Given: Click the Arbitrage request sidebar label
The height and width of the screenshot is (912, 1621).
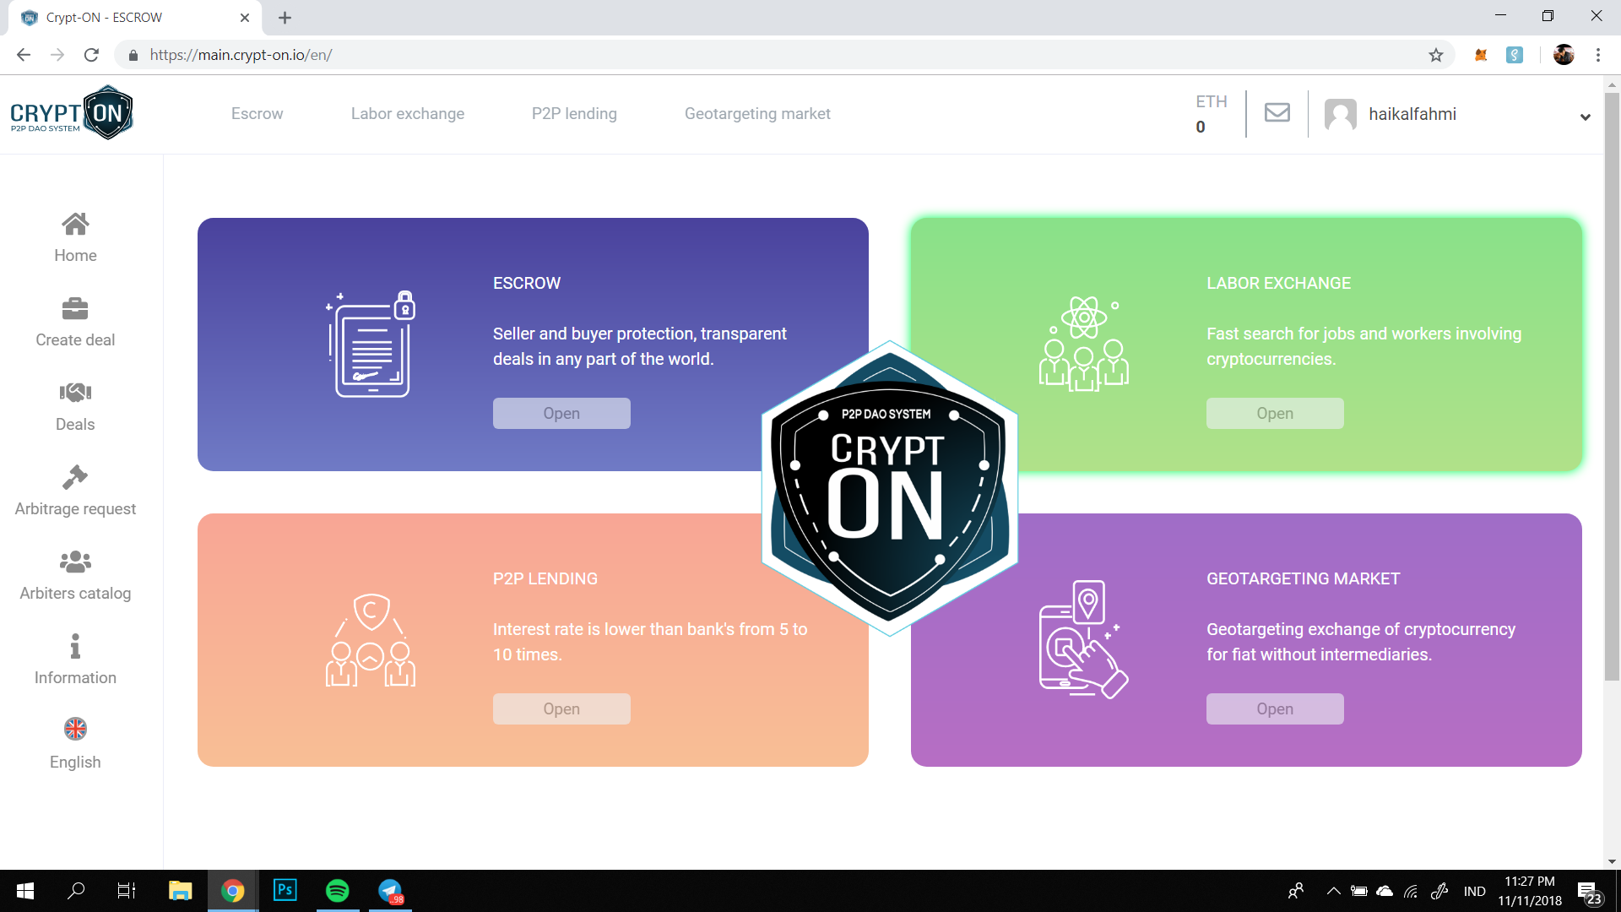Looking at the screenshot, I should 75,508.
